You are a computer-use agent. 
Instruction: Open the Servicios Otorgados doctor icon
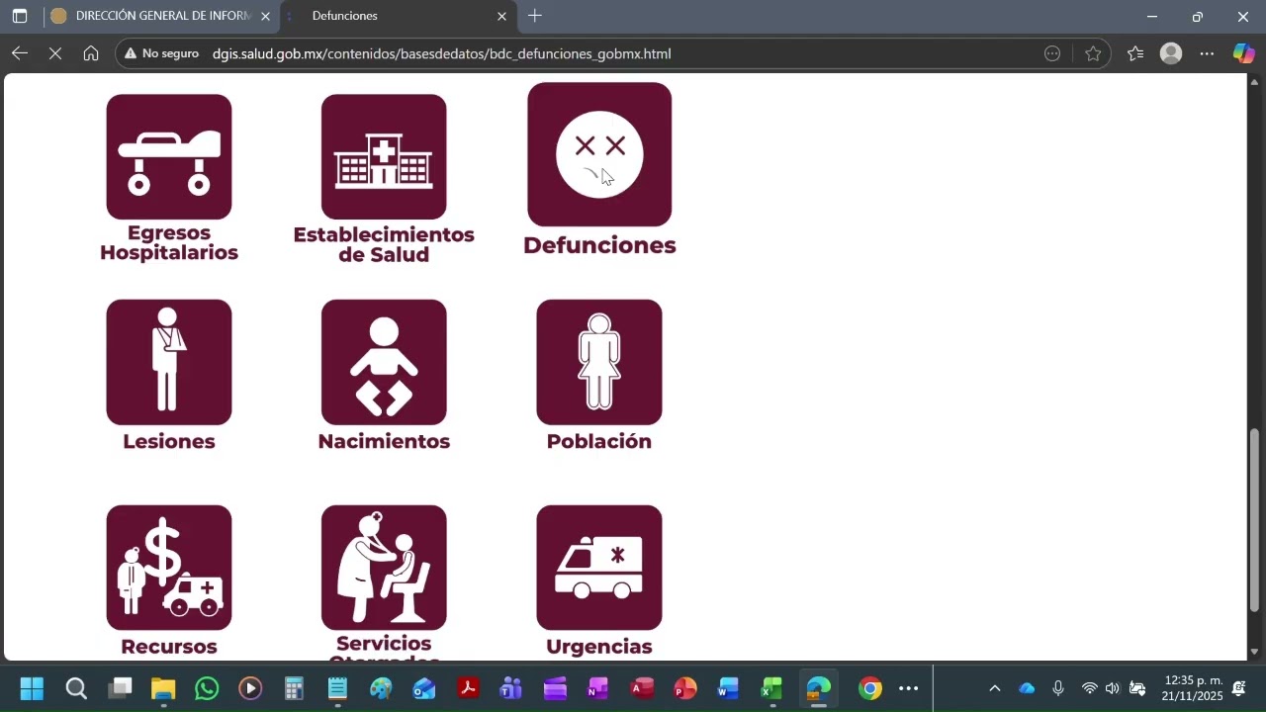(384, 568)
